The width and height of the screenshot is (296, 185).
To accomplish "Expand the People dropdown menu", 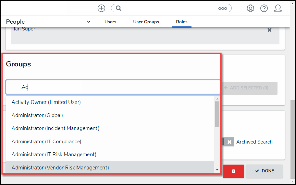I will 89,22.
